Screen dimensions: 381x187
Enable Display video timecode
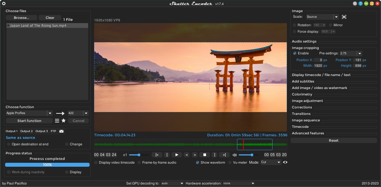(x=96, y=162)
